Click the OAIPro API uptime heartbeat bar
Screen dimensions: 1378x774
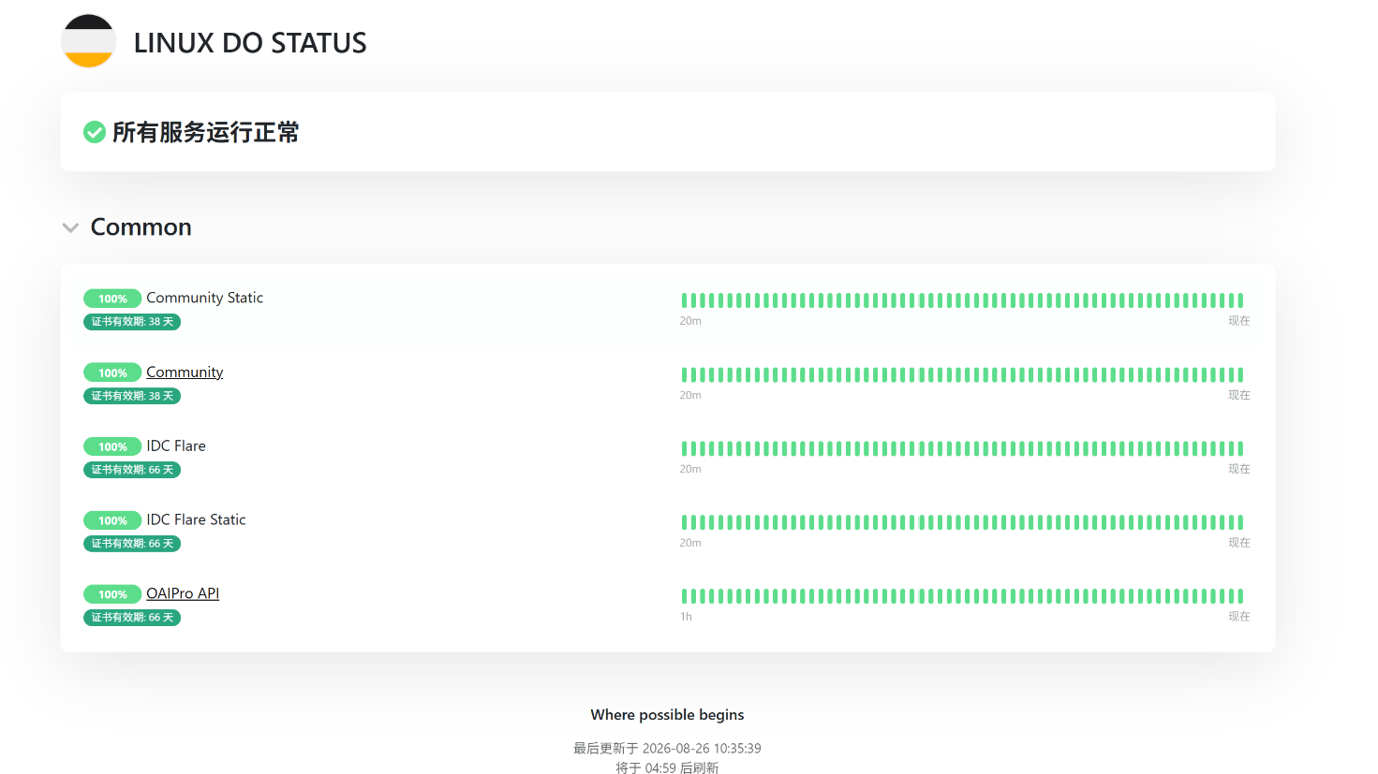[x=962, y=596]
